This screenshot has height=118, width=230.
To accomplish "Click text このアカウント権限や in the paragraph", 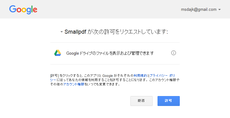I will point(164,80).
